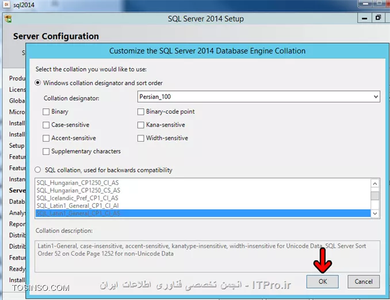Click the collation list scroll down arrow
This screenshot has height=300, width=390.
pos(375,214)
